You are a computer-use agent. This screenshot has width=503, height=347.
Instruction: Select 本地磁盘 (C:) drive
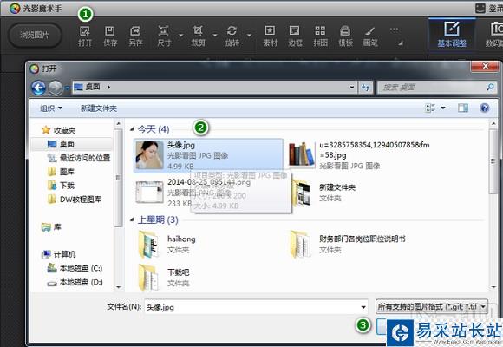75,268
